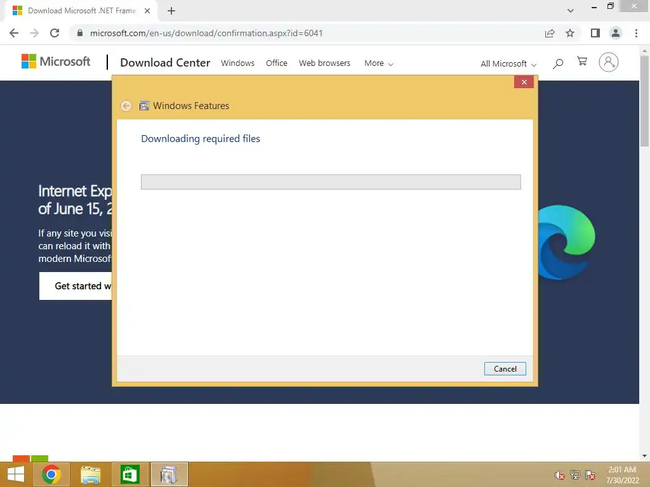Share this page via share icon
This screenshot has height=487, width=650.
tap(550, 33)
